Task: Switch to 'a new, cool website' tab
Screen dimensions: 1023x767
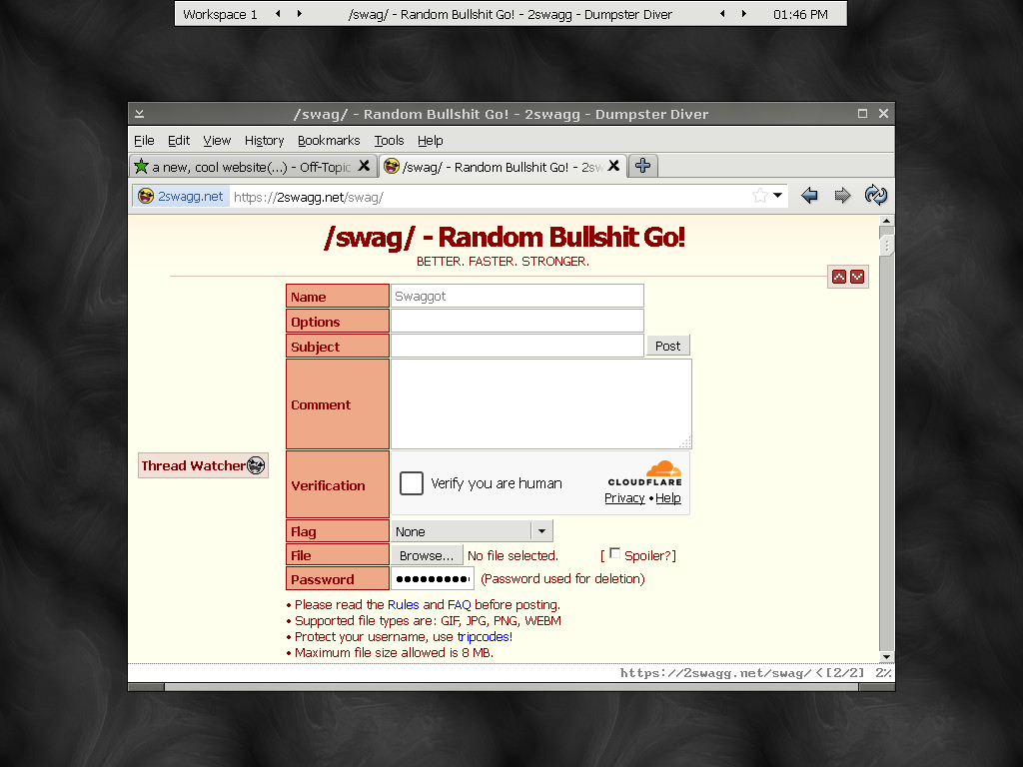Action: click(252, 167)
